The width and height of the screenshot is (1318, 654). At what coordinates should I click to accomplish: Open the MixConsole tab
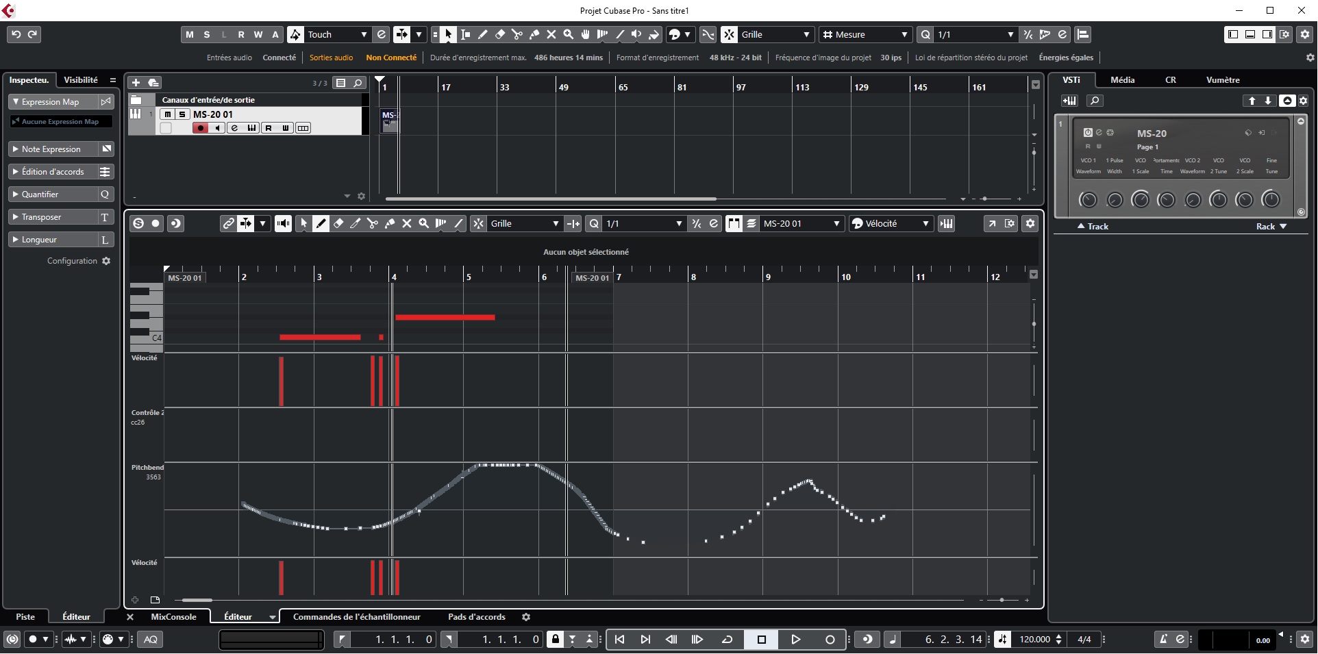coord(173,617)
